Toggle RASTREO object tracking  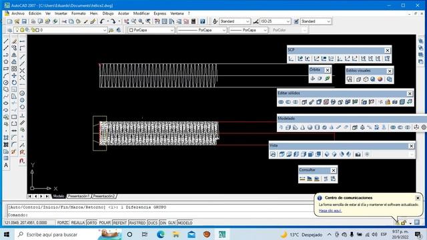(x=137, y=223)
